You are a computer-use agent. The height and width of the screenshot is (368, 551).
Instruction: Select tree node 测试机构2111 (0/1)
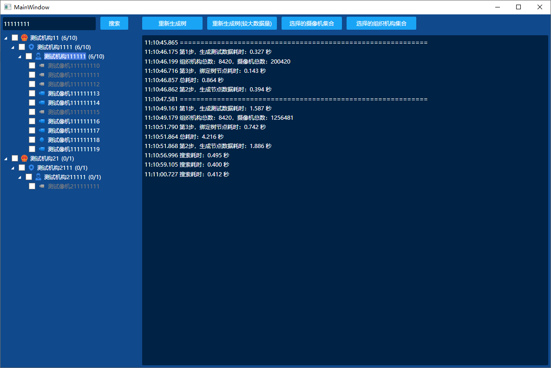click(x=62, y=168)
